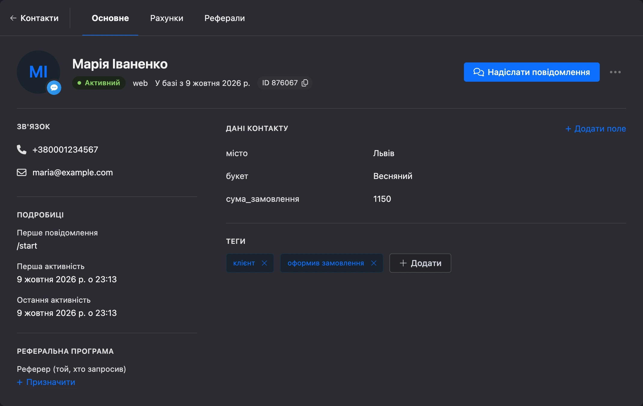This screenshot has height=406, width=643.
Task: Click the букет value Весняний
Action: coord(393,176)
